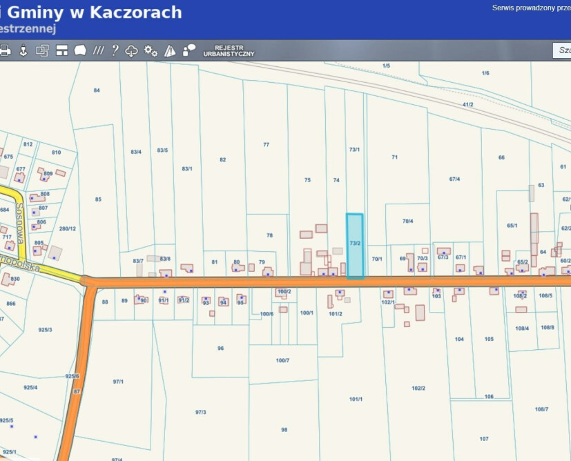Click the warning triangle icon

pos(170,50)
